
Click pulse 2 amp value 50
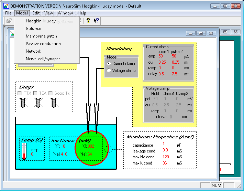(174, 56)
